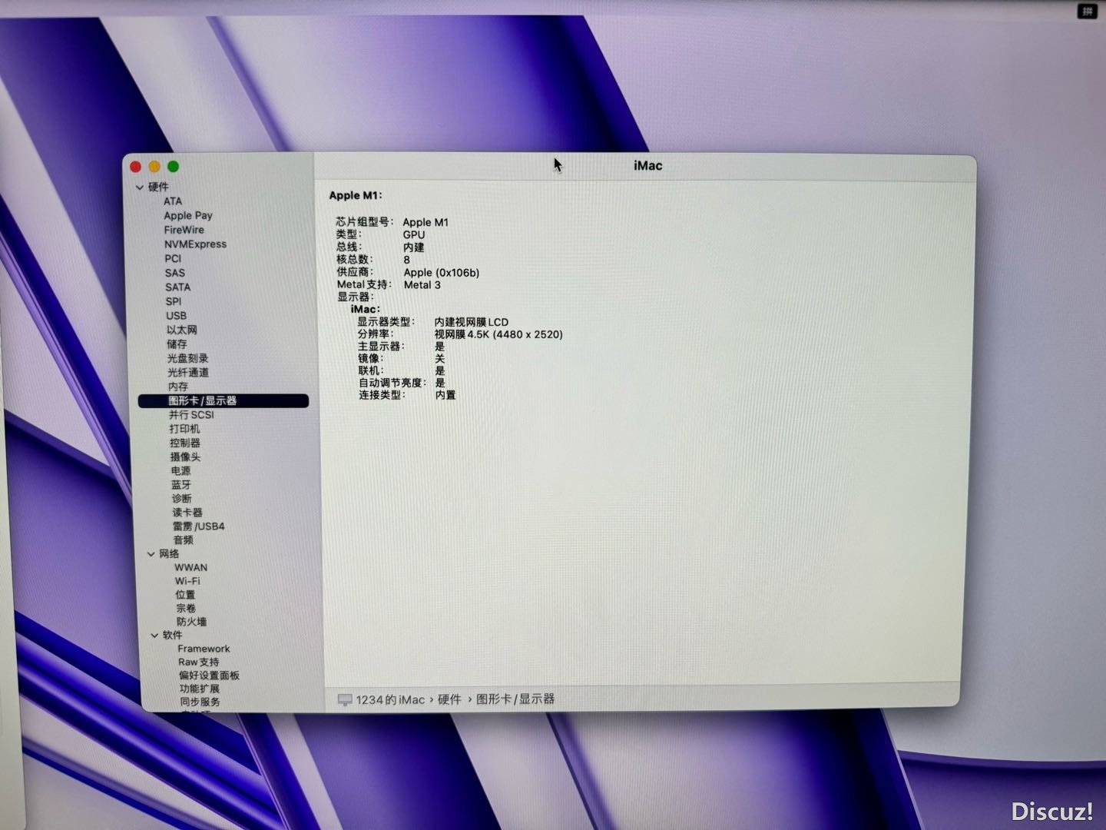Select 光纤通道 in the sidebar

pyautogui.click(x=188, y=373)
